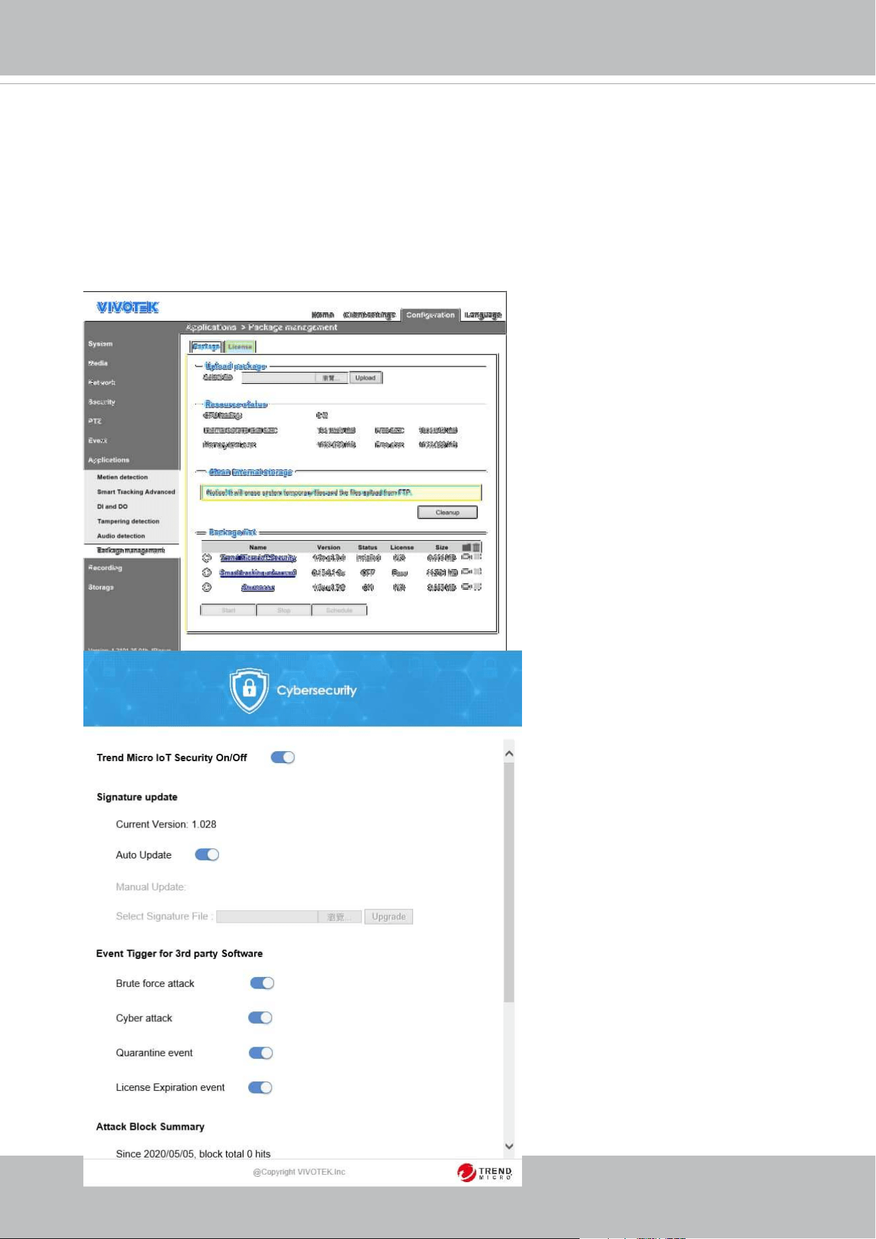The image size is (876, 1239).
Task: Click the delete icon in the Smart tracking advanced row
Action: (x=478, y=571)
